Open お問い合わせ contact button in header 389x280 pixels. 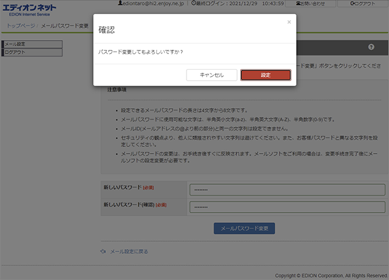(311, 4)
